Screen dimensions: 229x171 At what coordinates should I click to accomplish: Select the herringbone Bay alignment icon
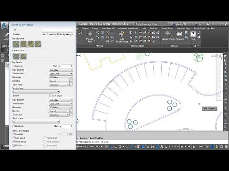click(x=31, y=44)
